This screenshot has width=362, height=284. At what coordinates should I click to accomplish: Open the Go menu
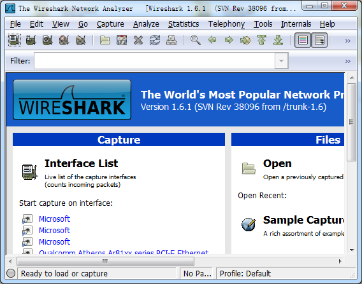click(83, 24)
